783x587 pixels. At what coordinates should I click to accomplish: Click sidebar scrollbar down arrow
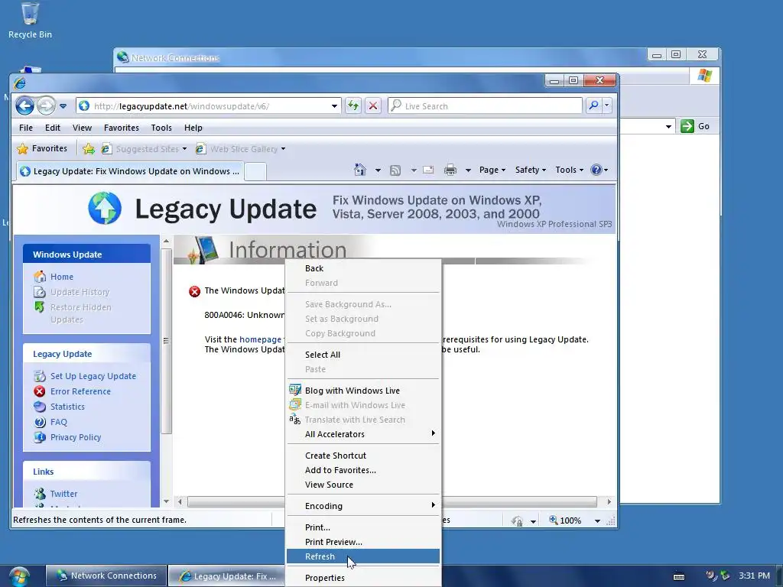166,501
